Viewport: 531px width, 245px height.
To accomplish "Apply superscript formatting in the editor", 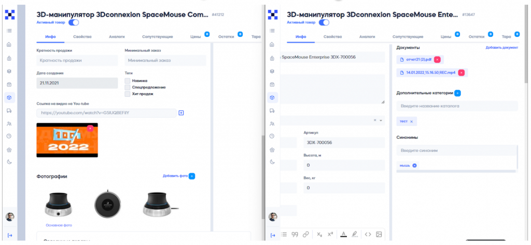I will point(331,234).
